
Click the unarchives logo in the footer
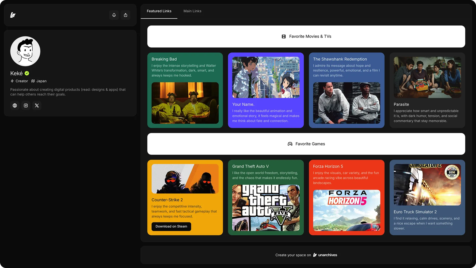315,255
